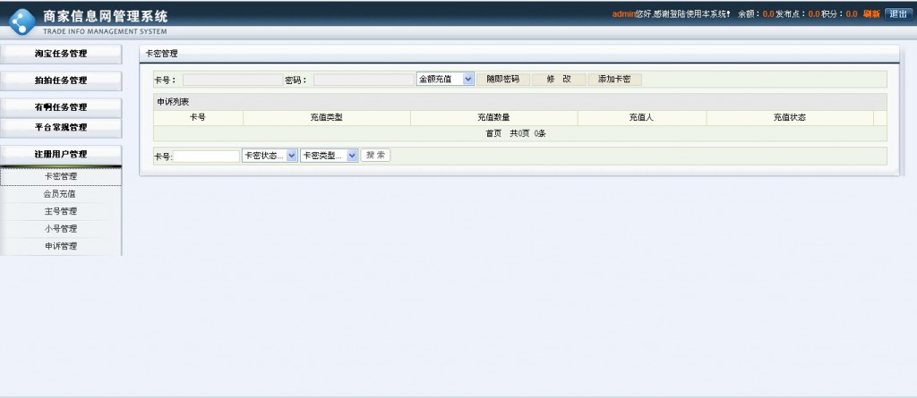Viewport: 917px width, 398px height.
Task: Open 平台常规管理 menu section
Action: [x=61, y=127]
